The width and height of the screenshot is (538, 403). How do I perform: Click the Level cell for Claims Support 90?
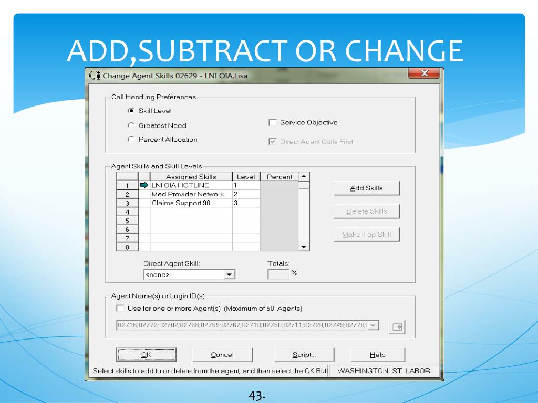(x=246, y=203)
